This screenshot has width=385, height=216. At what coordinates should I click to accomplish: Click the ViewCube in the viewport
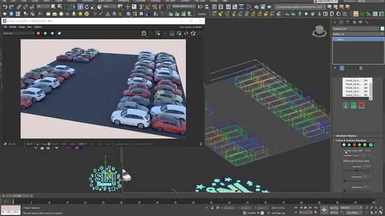pyautogui.click(x=319, y=31)
